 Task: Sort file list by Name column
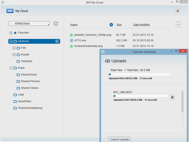click(x=74, y=25)
